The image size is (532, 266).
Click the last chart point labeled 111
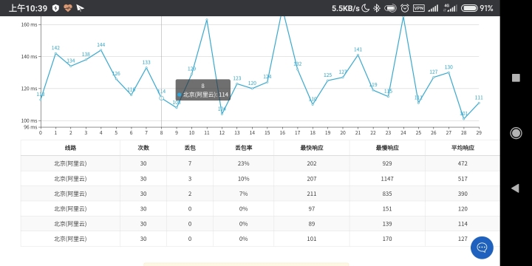point(479,103)
